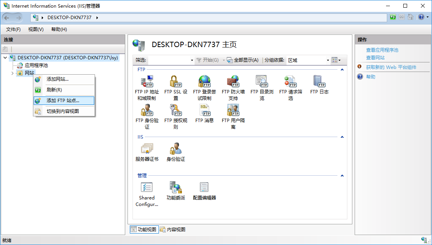Open the help icon dropdown arrow
432x245 pixels.
pyautogui.click(x=427, y=17)
